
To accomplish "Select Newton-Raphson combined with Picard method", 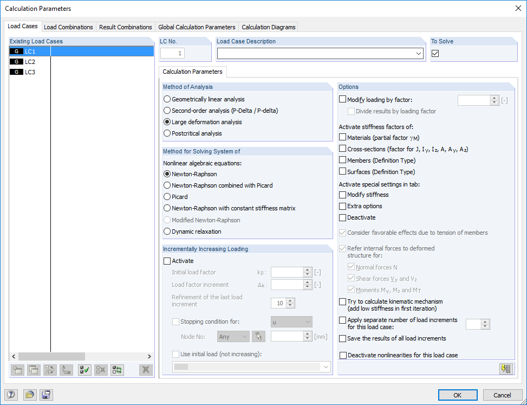I will click(x=168, y=185).
